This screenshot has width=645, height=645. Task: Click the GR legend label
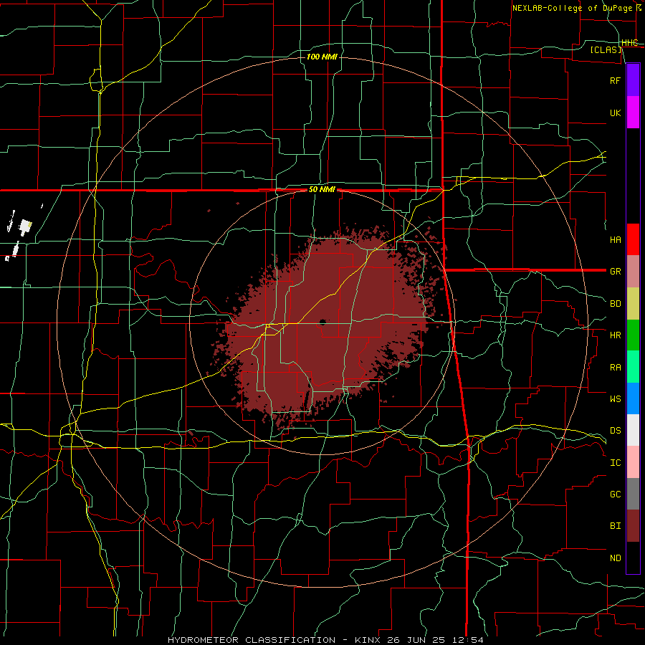616,272
